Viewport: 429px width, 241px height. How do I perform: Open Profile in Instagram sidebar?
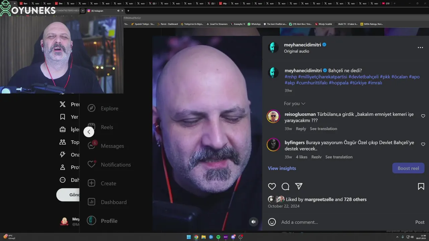pyautogui.click(x=102, y=221)
